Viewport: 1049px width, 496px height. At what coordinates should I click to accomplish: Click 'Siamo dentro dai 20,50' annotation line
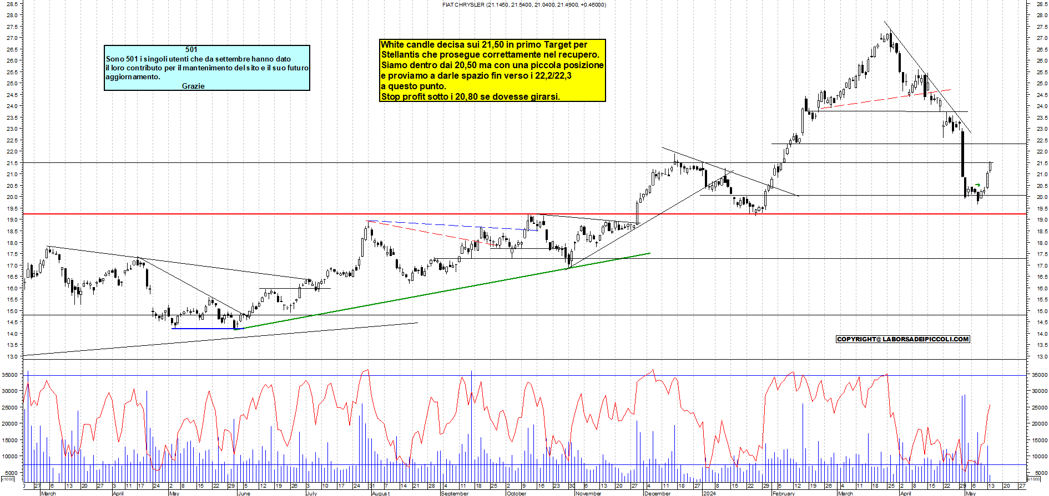(492, 65)
